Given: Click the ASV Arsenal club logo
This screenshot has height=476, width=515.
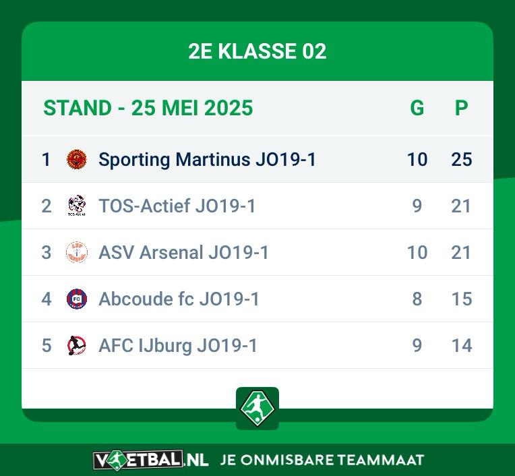Looking at the screenshot, I should 77,252.
